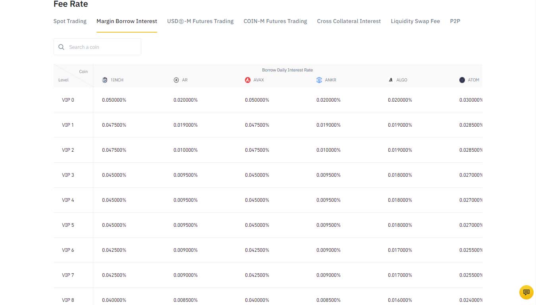Select the VIP 8 row label
Screen dimensions: 536x305
pyautogui.click(x=68, y=300)
